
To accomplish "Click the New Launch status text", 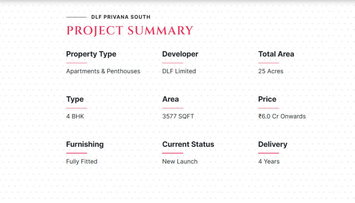I will click(x=180, y=161).
